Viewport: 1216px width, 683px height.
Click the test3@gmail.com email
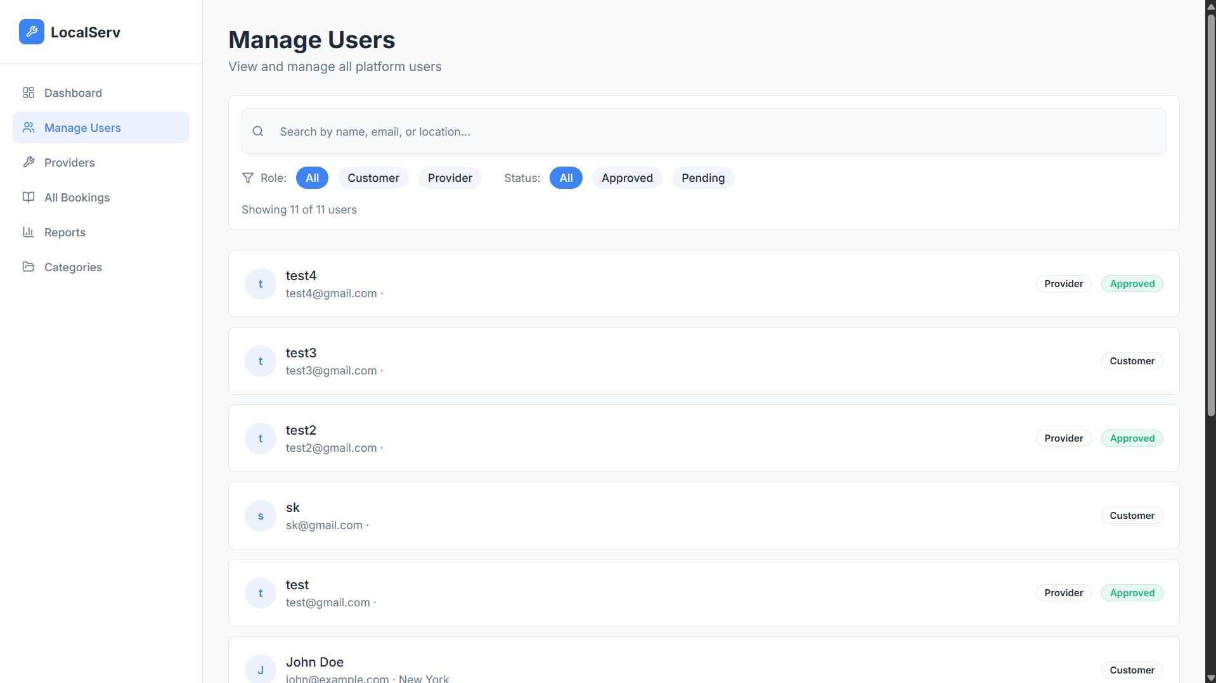point(332,371)
